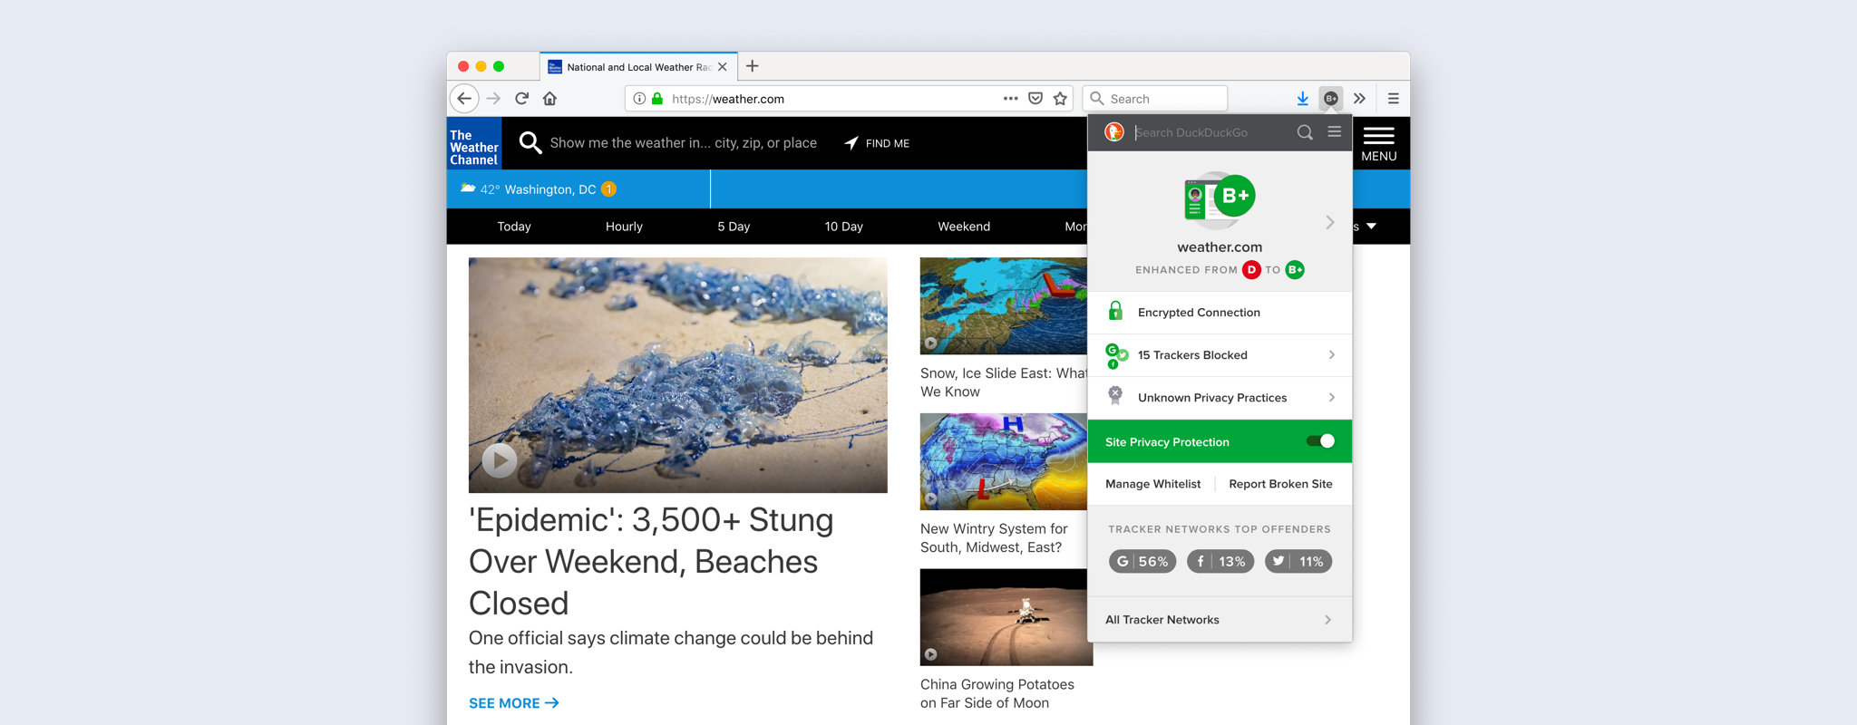Open the page actions three-dot menu
Image resolution: width=1857 pixels, height=725 pixels.
[1010, 99]
